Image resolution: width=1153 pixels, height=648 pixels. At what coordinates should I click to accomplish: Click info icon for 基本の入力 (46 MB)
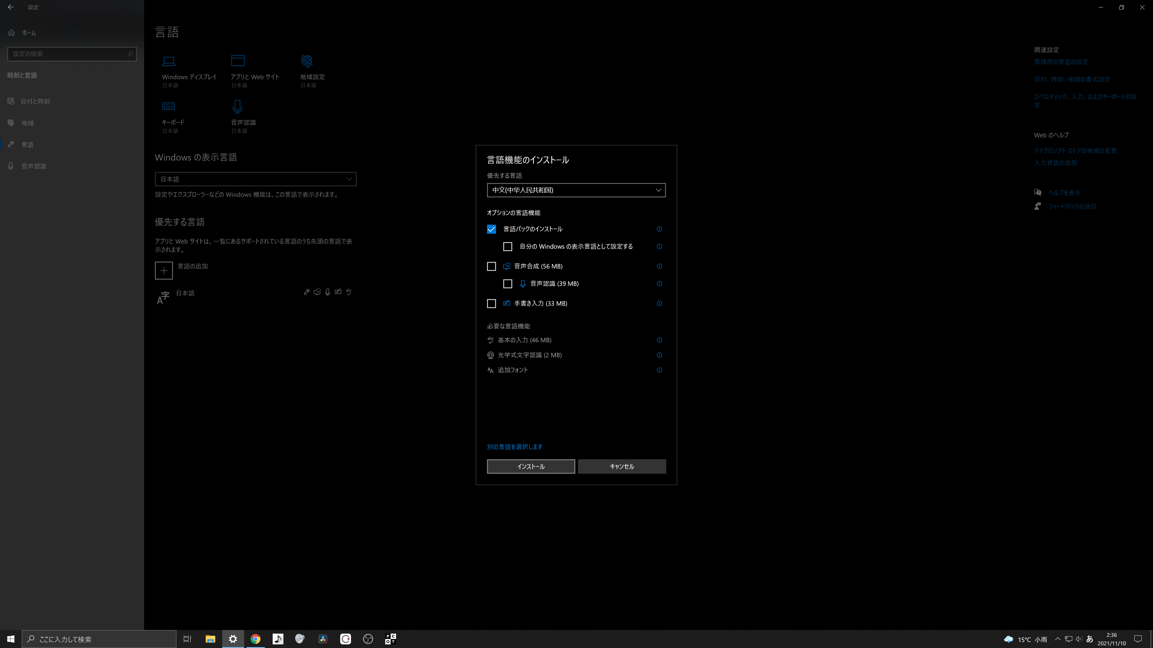pos(659,340)
